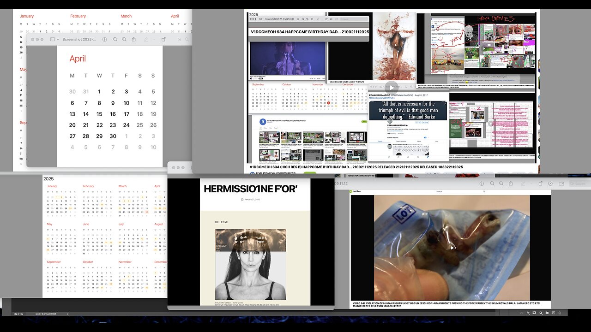This screenshot has width=591, height=332.
Task: Zoom out in the Rumble Preview window
Action: coord(492,184)
